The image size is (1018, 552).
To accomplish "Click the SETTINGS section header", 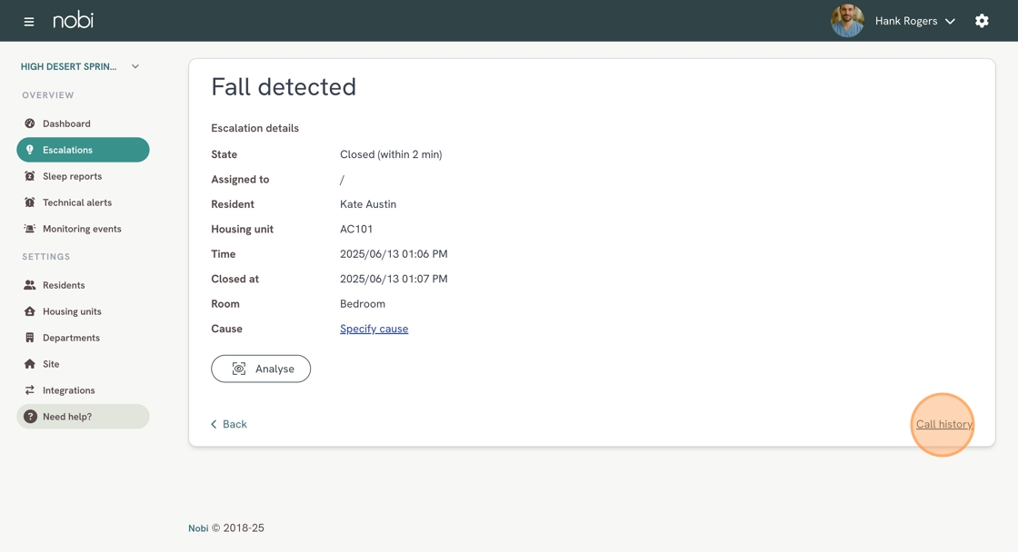I will pos(46,257).
